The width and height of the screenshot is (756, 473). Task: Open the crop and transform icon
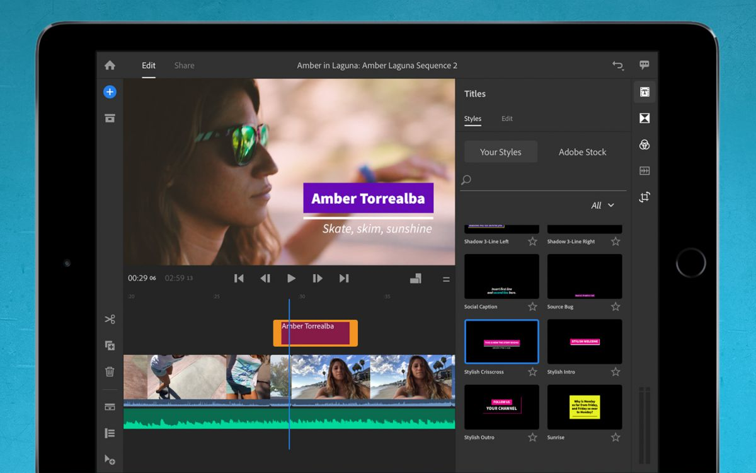click(644, 197)
